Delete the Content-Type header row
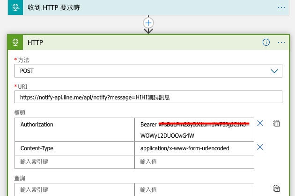 (260, 147)
